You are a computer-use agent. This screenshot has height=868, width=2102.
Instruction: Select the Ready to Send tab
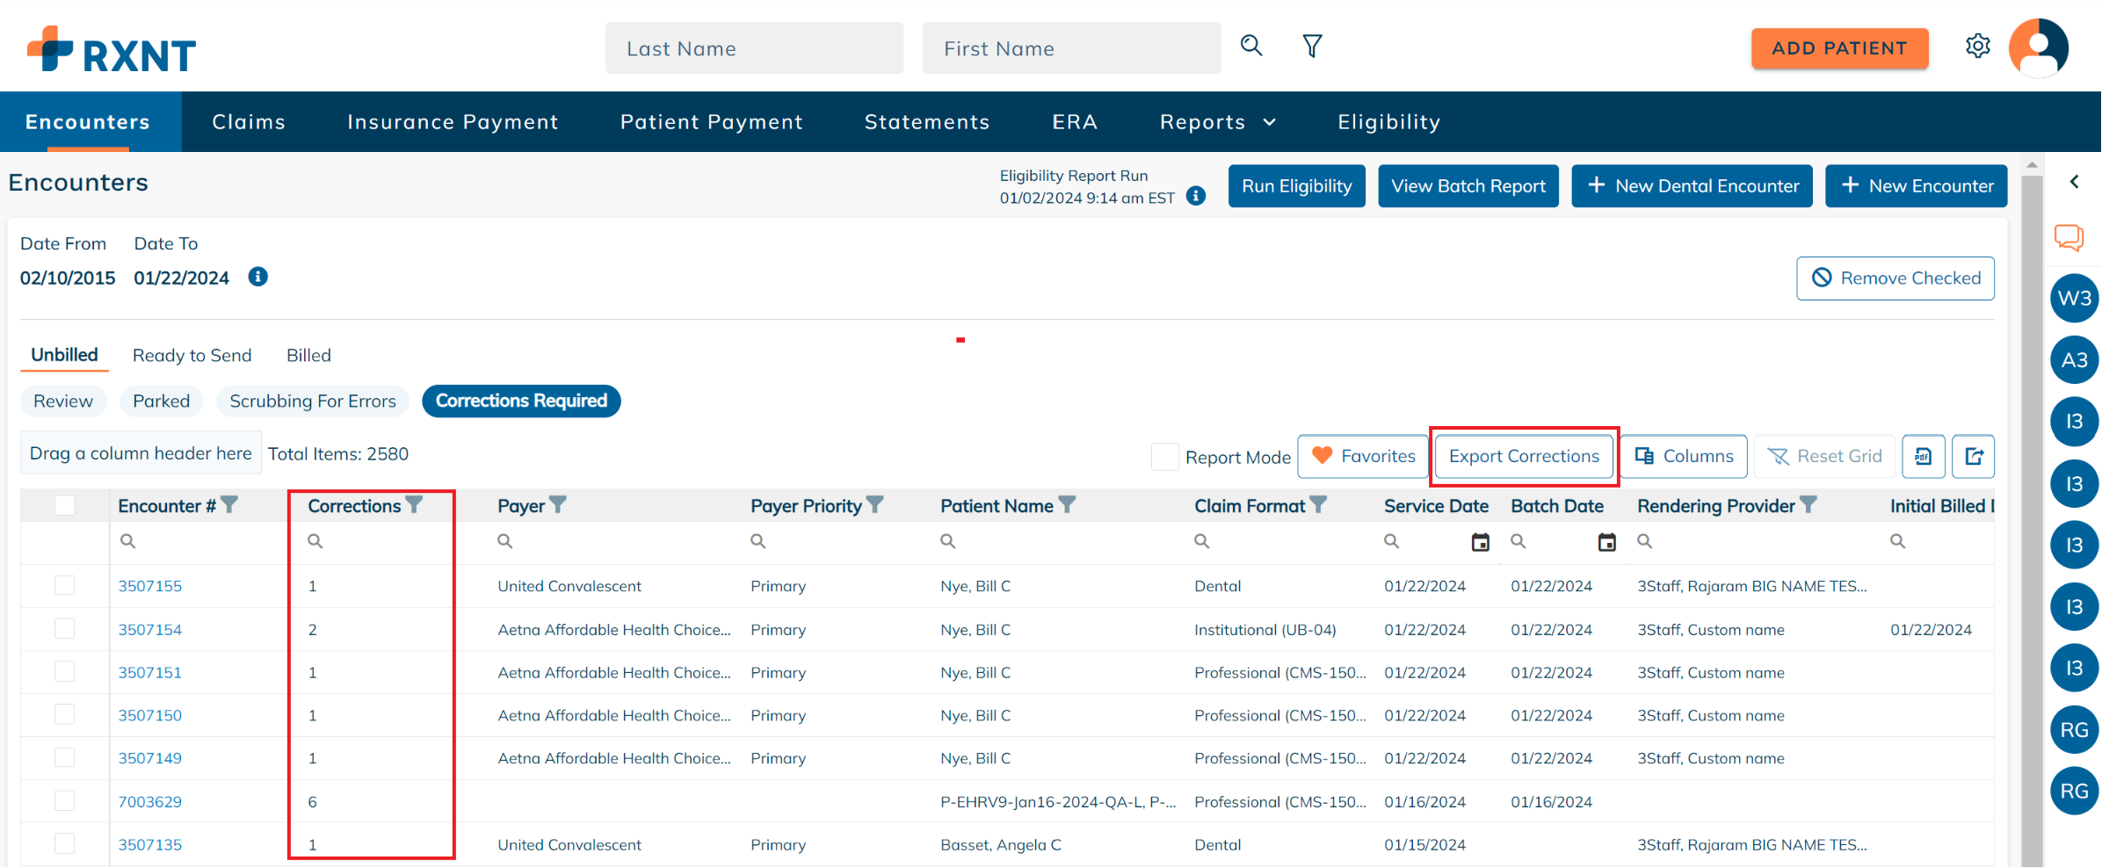click(192, 355)
